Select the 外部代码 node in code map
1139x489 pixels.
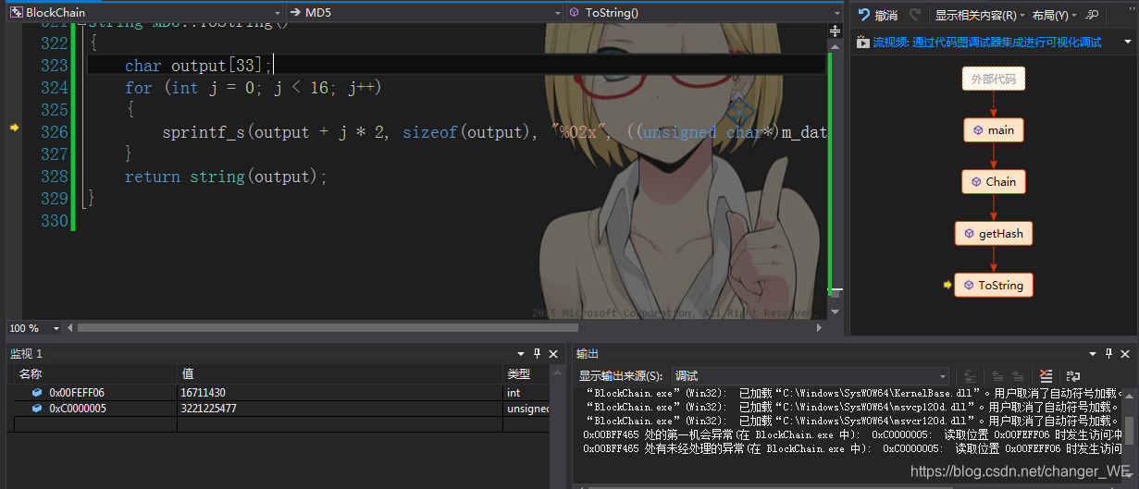pos(993,79)
